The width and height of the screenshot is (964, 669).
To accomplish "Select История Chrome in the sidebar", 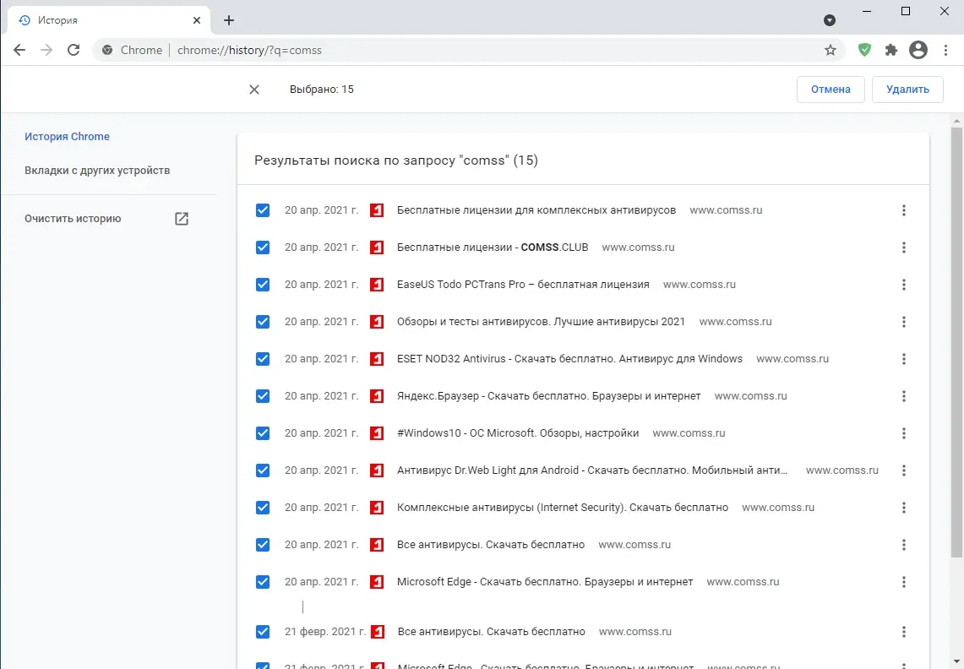I will click(x=67, y=137).
